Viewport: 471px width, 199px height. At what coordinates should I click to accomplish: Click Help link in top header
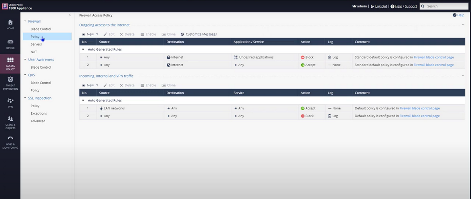point(399,6)
